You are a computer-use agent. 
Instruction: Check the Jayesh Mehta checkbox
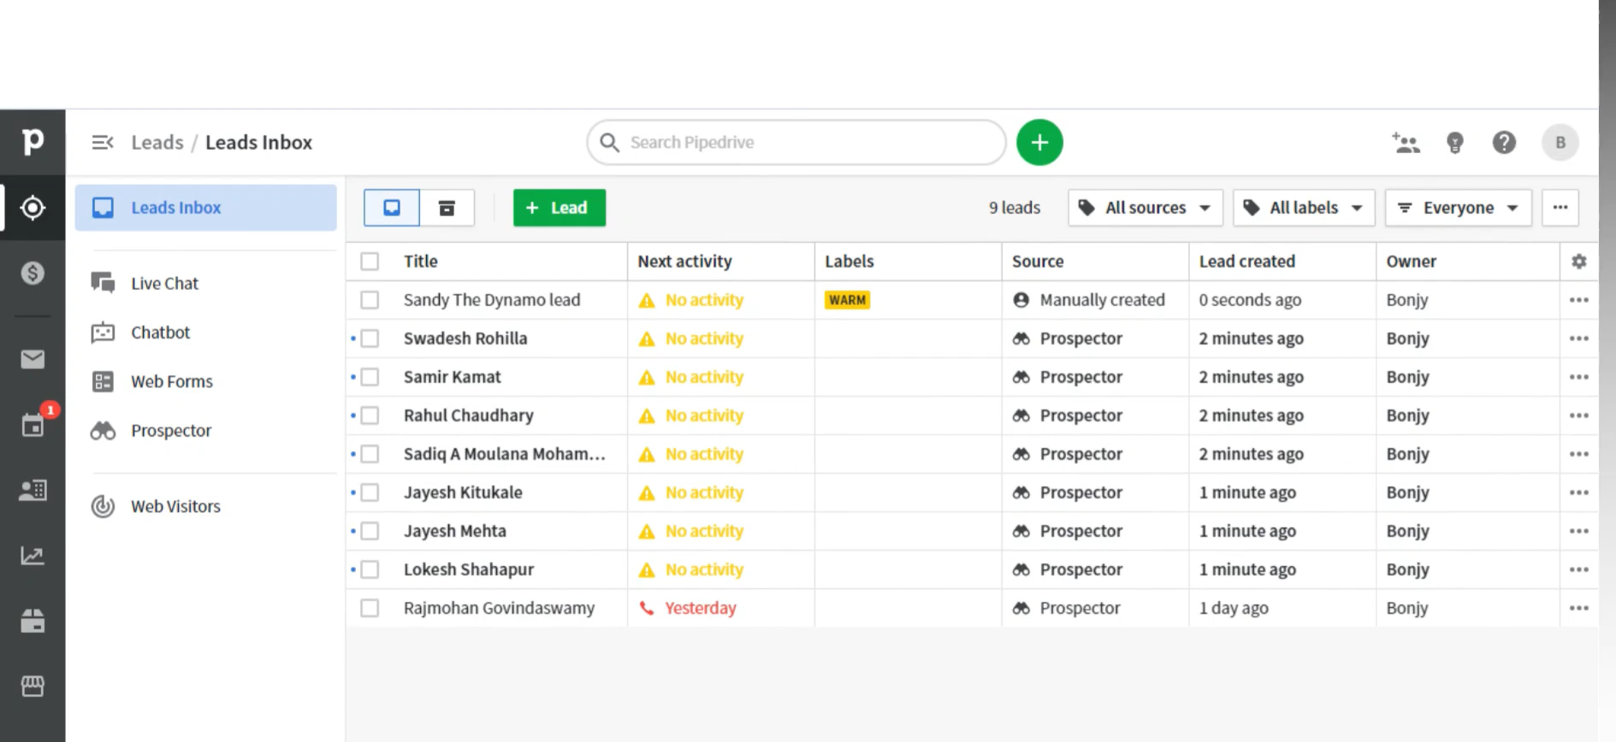pos(370,531)
